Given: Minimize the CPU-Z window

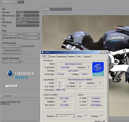Looking at the screenshot, I should pos(101,52).
